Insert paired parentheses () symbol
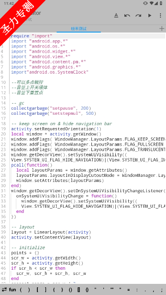 (70, 289)
